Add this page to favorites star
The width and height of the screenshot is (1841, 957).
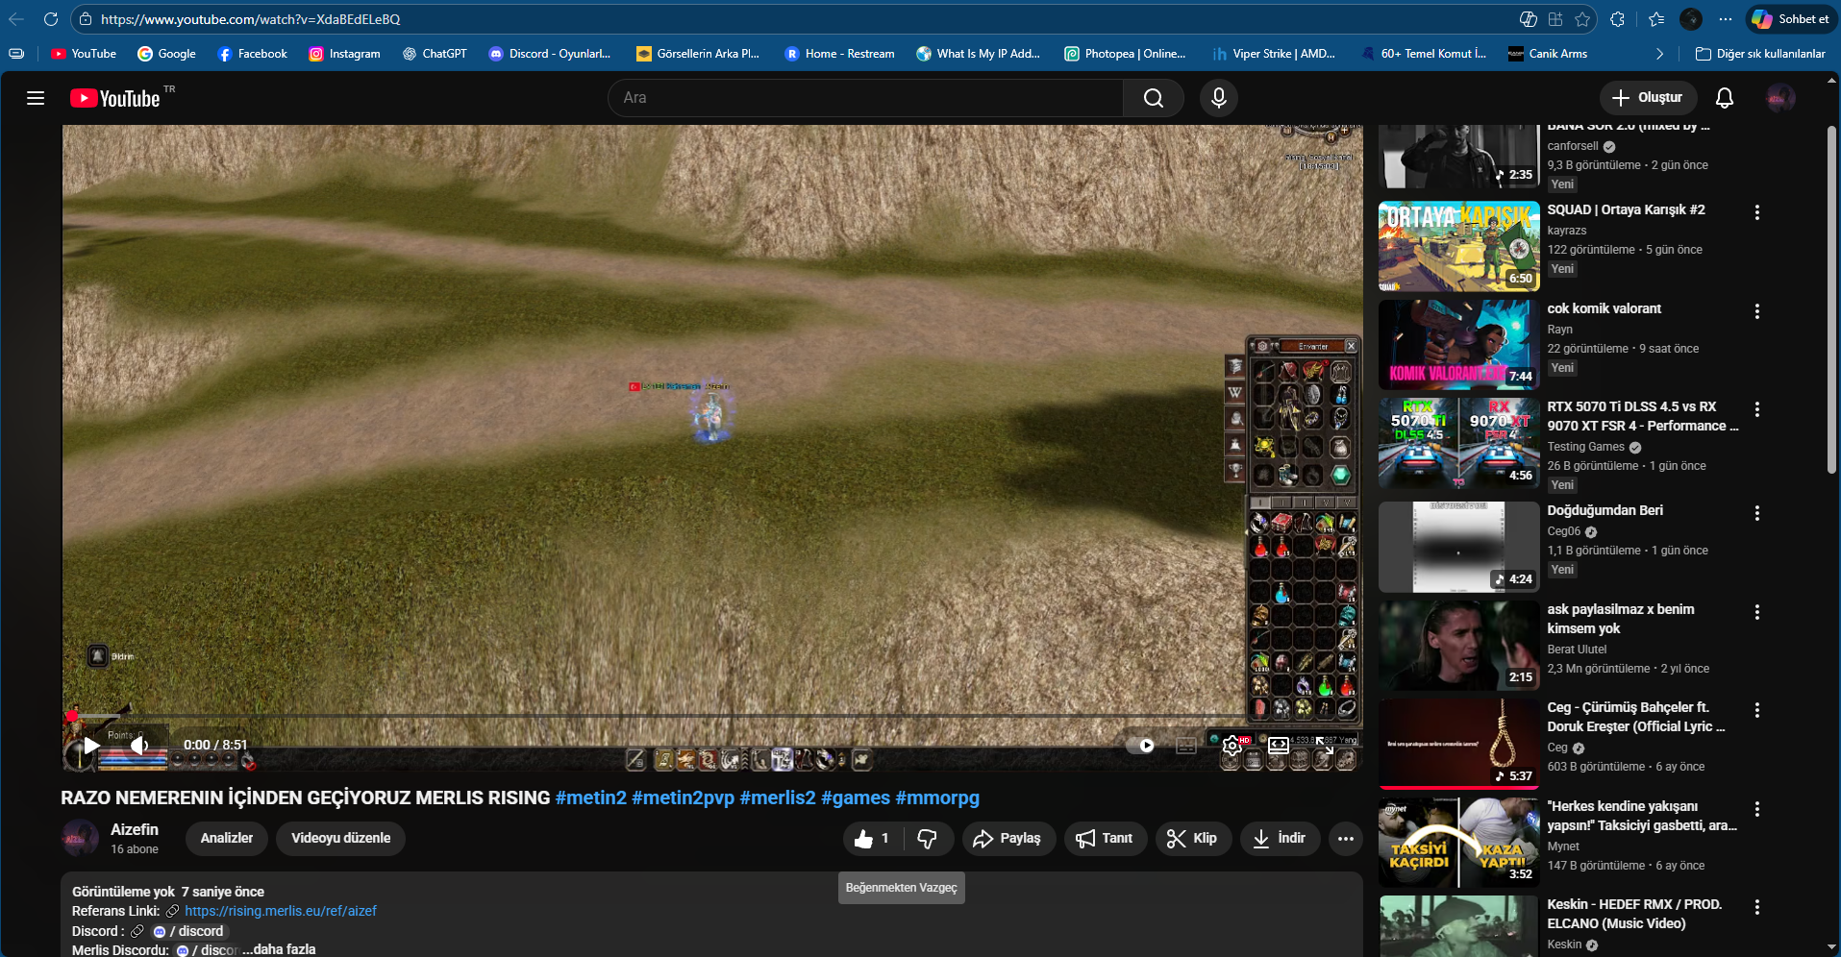(1582, 19)
